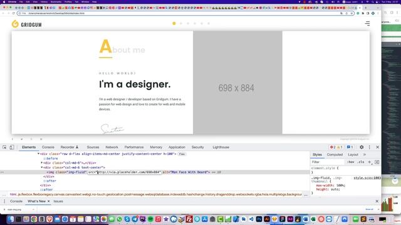Toggle the flex badge on row div

(x=182, y=154)
